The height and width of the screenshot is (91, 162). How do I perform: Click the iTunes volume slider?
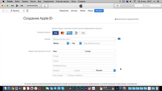point(33,6)
